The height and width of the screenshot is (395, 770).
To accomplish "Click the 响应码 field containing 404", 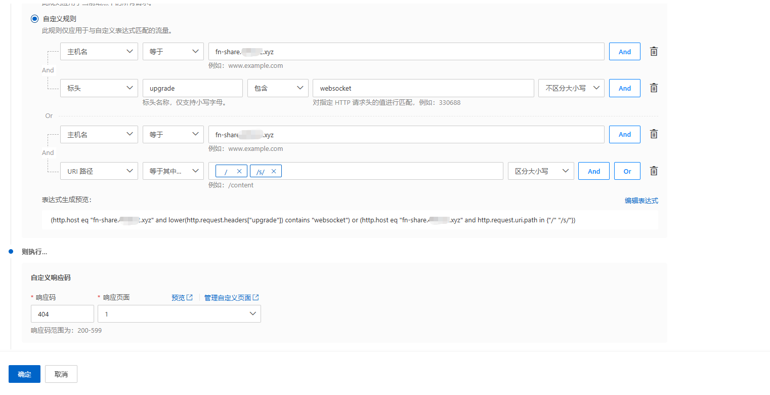I will [x=62, y=314].
